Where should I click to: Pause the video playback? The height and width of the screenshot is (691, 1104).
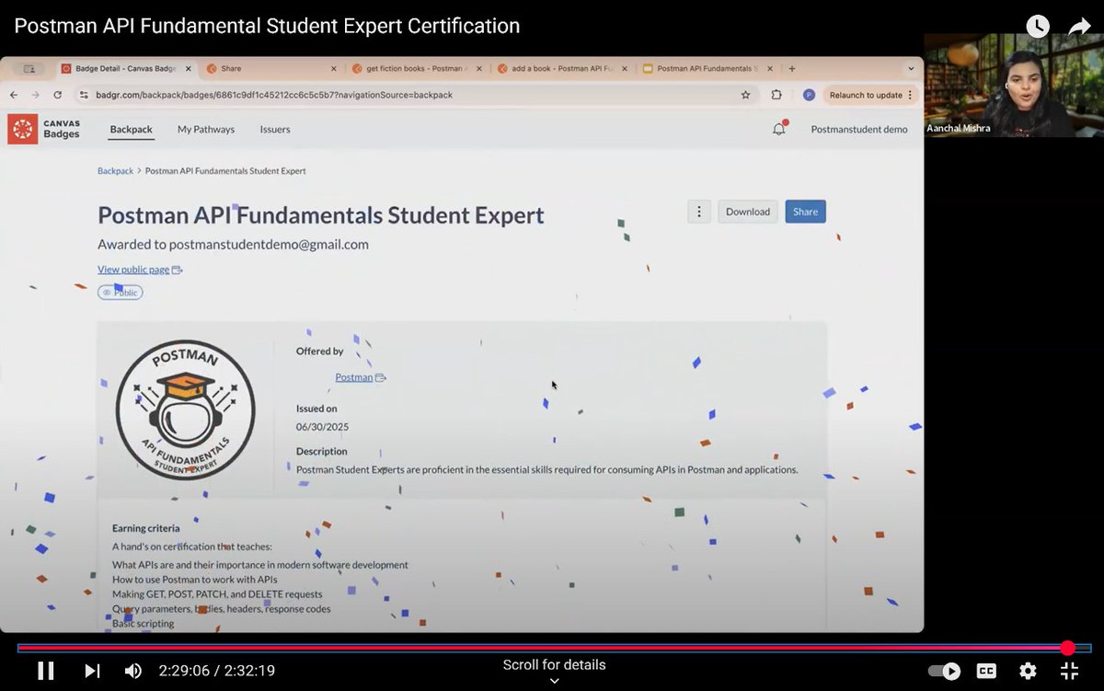pyautogui.click(x=45, y=671)
